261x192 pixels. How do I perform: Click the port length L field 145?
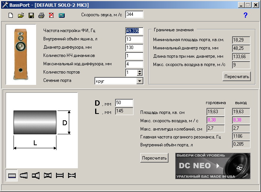124,111
